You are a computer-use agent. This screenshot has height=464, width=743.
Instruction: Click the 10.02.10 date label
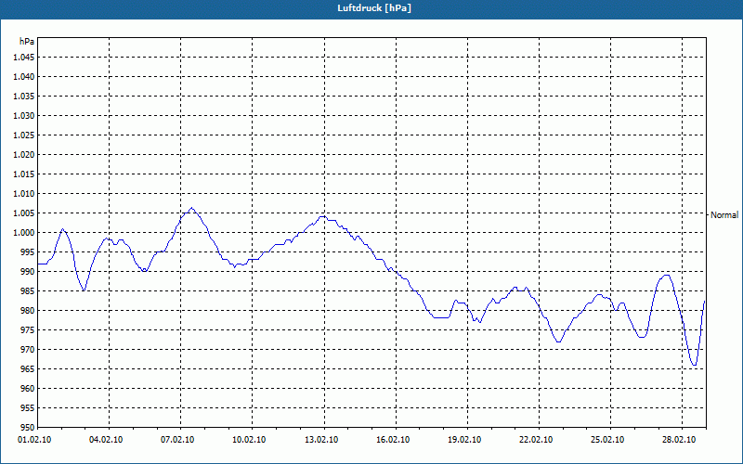[249, 440]
